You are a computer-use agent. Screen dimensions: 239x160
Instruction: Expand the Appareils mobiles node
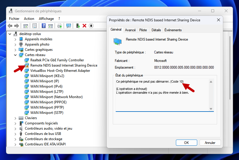point(15,39)
